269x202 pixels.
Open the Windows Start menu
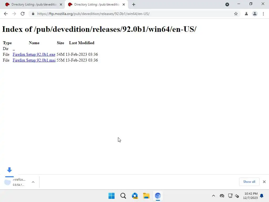[111, 196]
